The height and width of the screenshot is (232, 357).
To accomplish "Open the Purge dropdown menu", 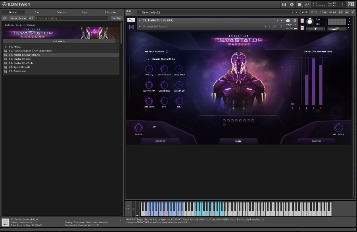I will (290, 25).
